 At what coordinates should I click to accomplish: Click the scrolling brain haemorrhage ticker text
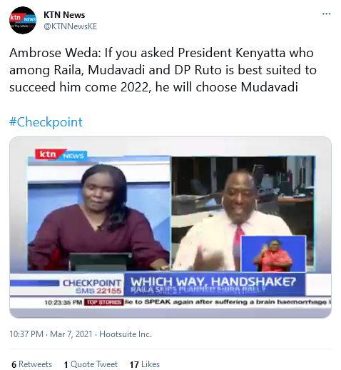[x=228, y=302]
